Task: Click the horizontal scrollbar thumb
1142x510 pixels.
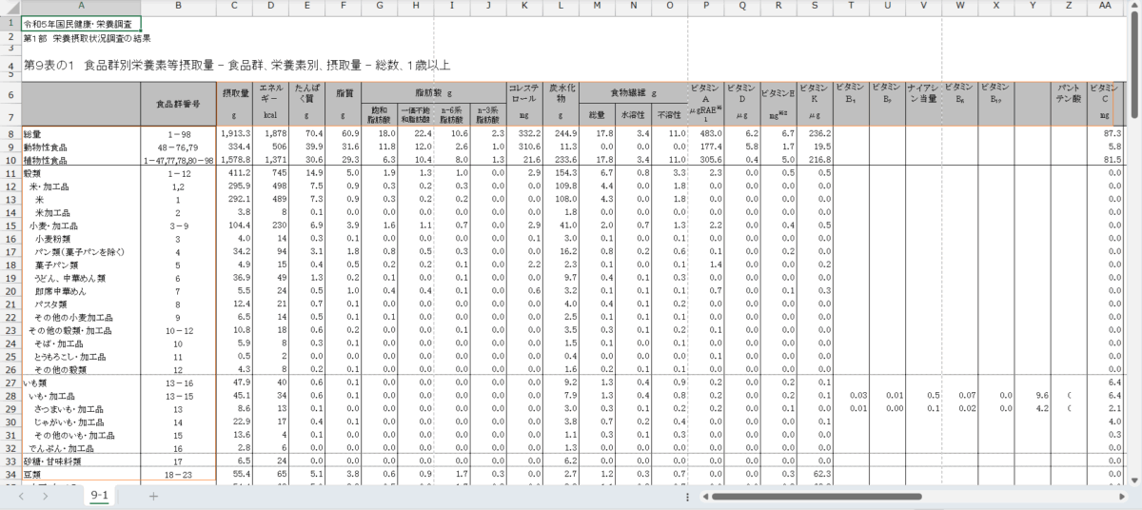Action: pos(817,496)
